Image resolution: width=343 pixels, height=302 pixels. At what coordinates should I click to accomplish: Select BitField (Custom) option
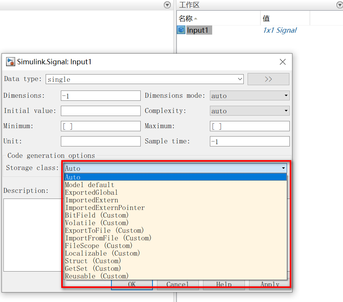tap(175, 215)
